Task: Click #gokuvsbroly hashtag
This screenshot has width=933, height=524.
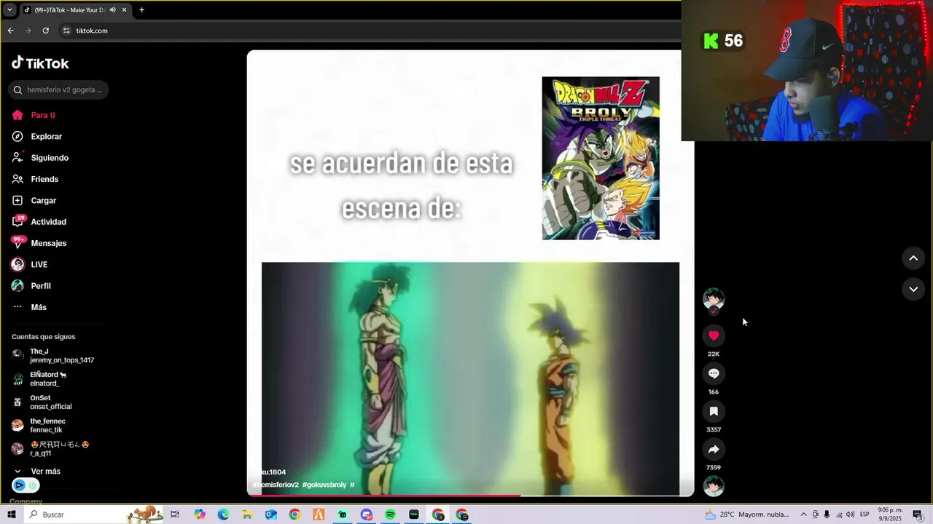Action: point(324,485)
